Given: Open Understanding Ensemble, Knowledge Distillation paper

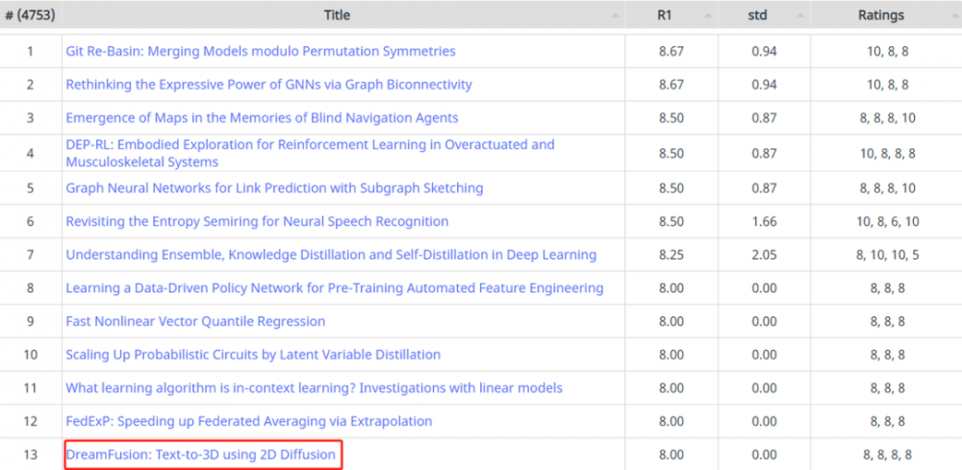Looking at the screenshot, I should click(x=331, y=255).
